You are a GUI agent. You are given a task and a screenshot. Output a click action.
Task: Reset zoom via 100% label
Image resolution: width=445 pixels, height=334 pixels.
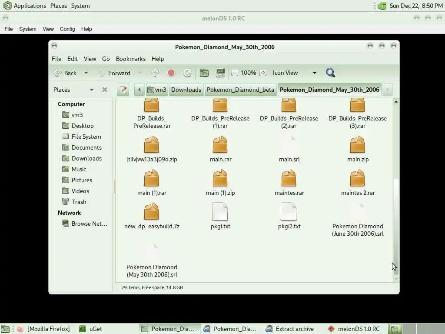[x=249, y=73]
